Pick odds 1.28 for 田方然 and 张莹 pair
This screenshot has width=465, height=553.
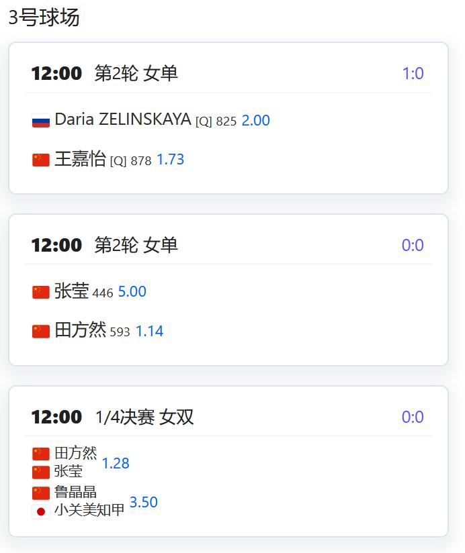[x=116, y=463]
